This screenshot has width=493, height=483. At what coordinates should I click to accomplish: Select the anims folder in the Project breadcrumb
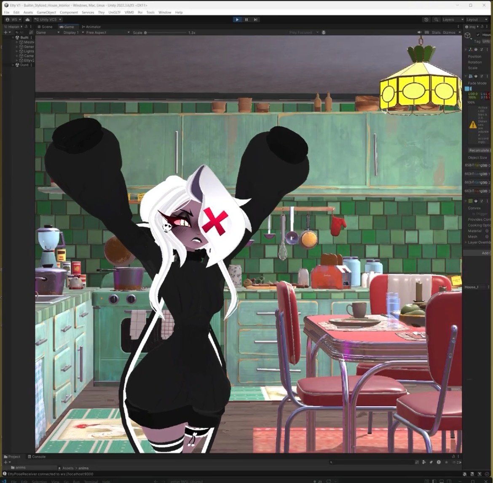(x=83, y=468)
